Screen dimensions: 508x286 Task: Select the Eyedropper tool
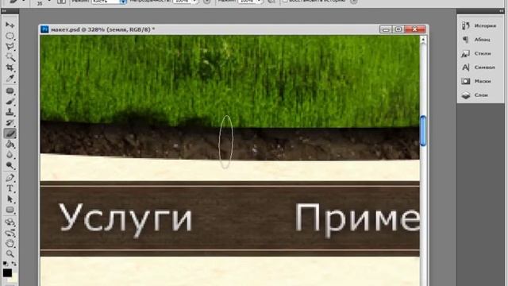point(10,78)
